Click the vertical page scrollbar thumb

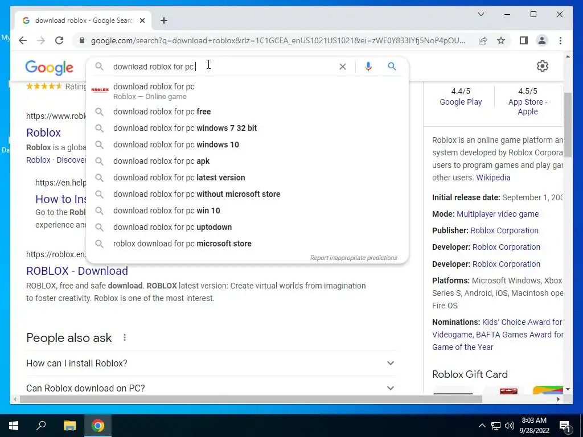point(568,125)
